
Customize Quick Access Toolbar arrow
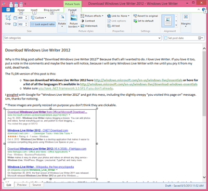click(25, 4)
